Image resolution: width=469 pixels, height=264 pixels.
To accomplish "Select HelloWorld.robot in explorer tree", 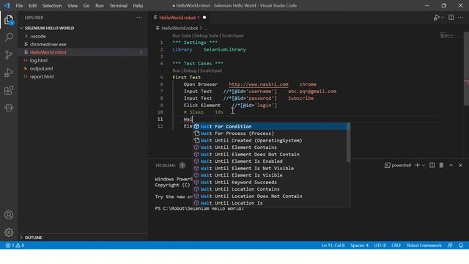I will (x=48, y=52).
